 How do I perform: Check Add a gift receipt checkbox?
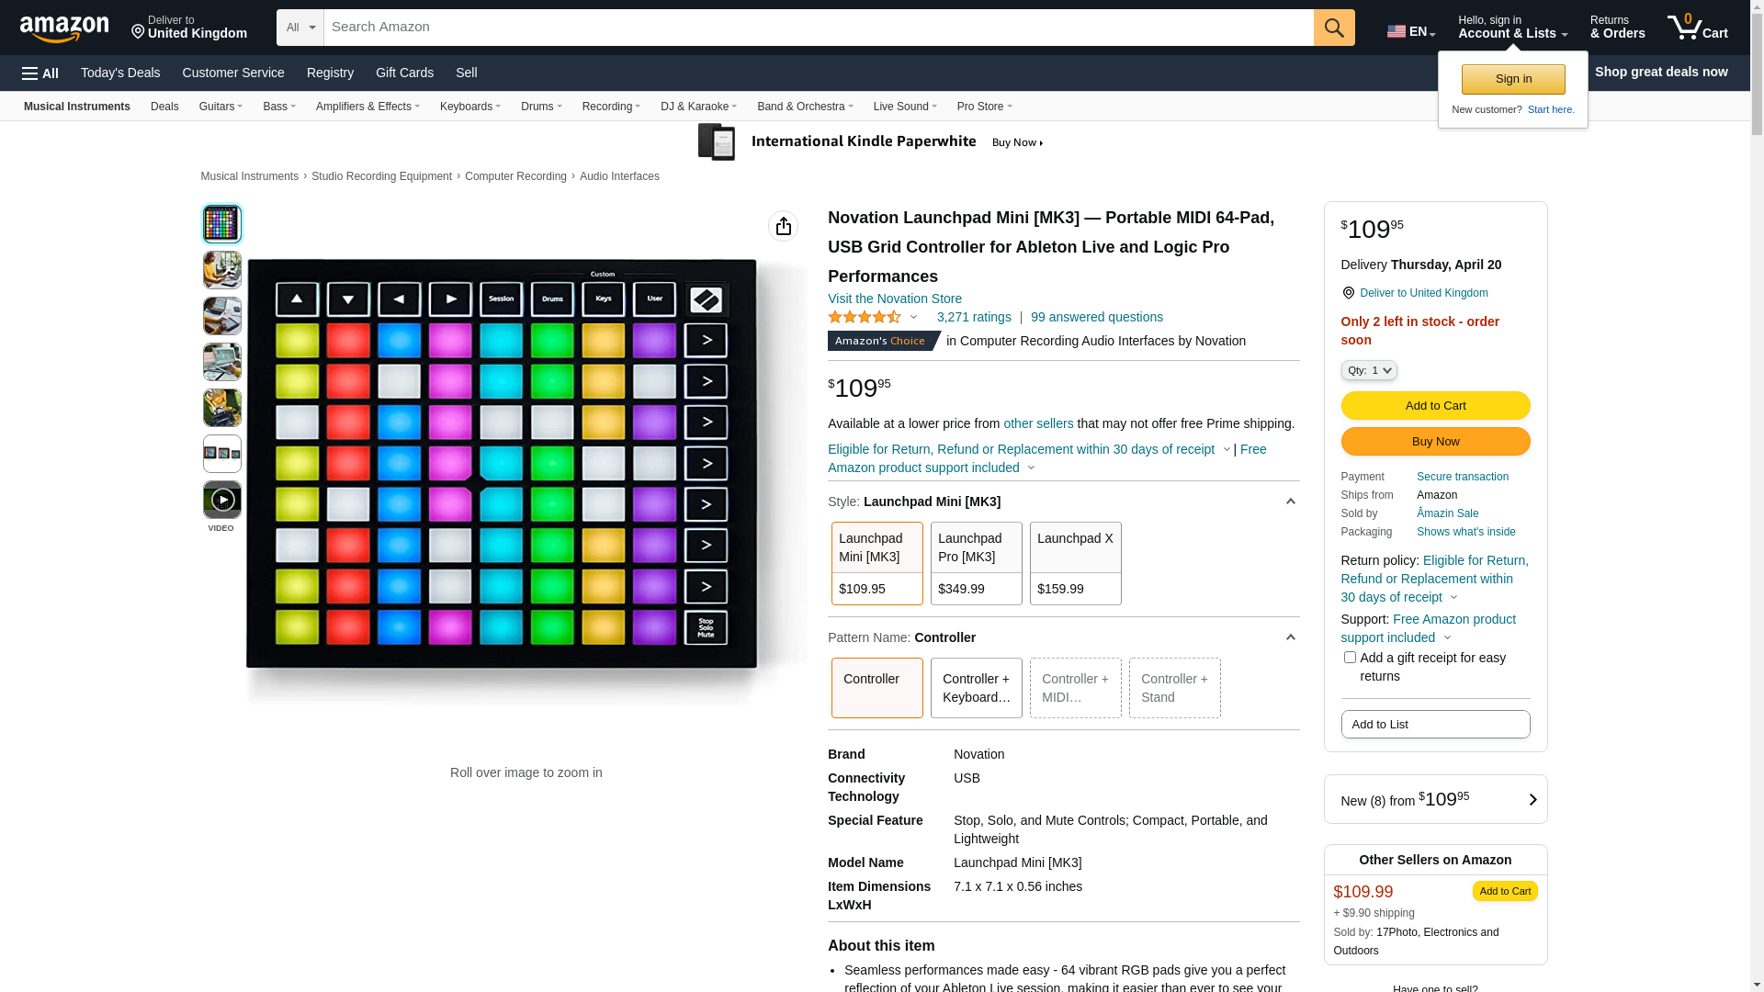[x=1350, y=658]
